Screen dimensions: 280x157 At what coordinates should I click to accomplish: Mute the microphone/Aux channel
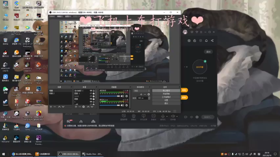click(122, 105)
